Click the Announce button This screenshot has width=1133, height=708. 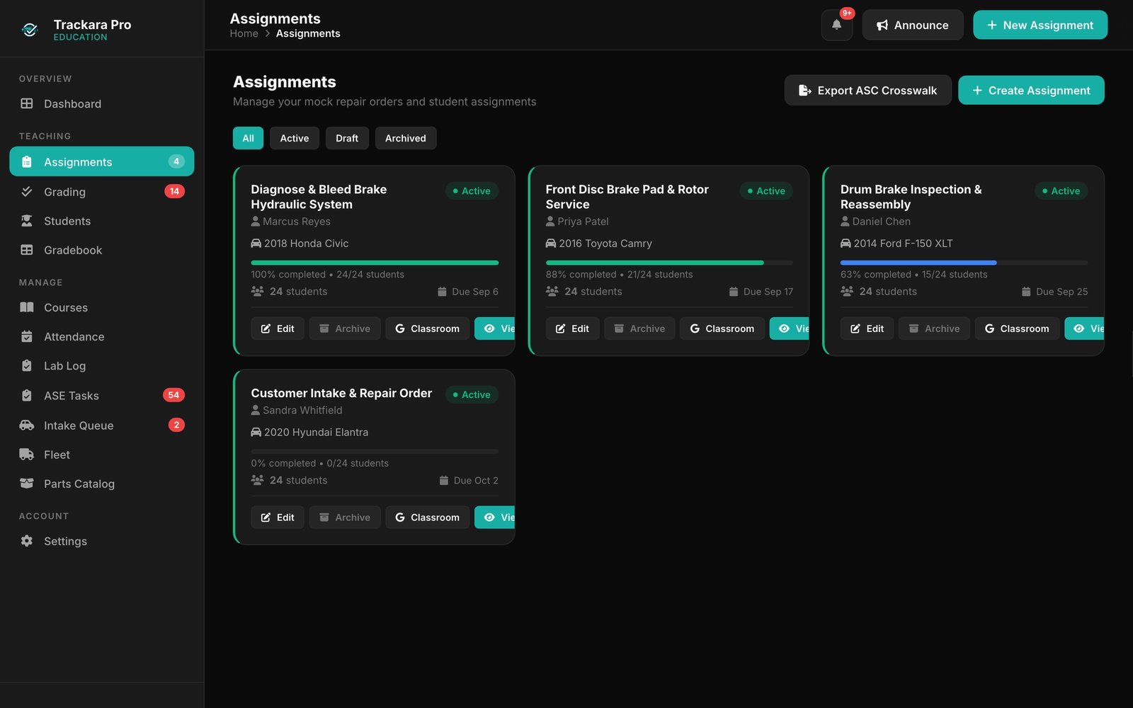tap(912, 25)
